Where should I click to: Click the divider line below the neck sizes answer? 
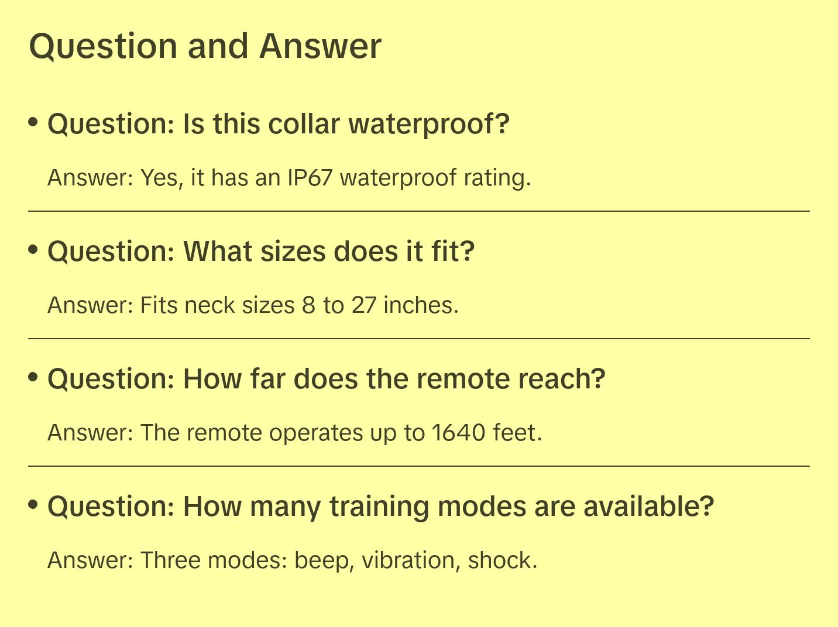(419, 338)
